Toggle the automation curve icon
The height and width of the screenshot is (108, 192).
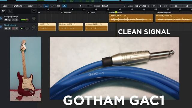tap(53, 6)
